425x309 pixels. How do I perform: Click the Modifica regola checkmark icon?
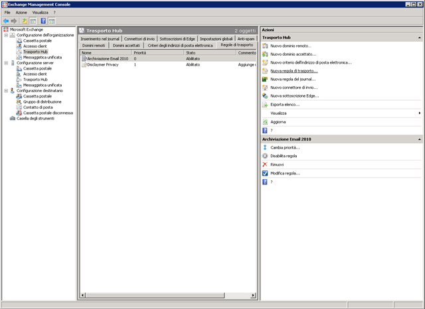(x=265, y=173)
